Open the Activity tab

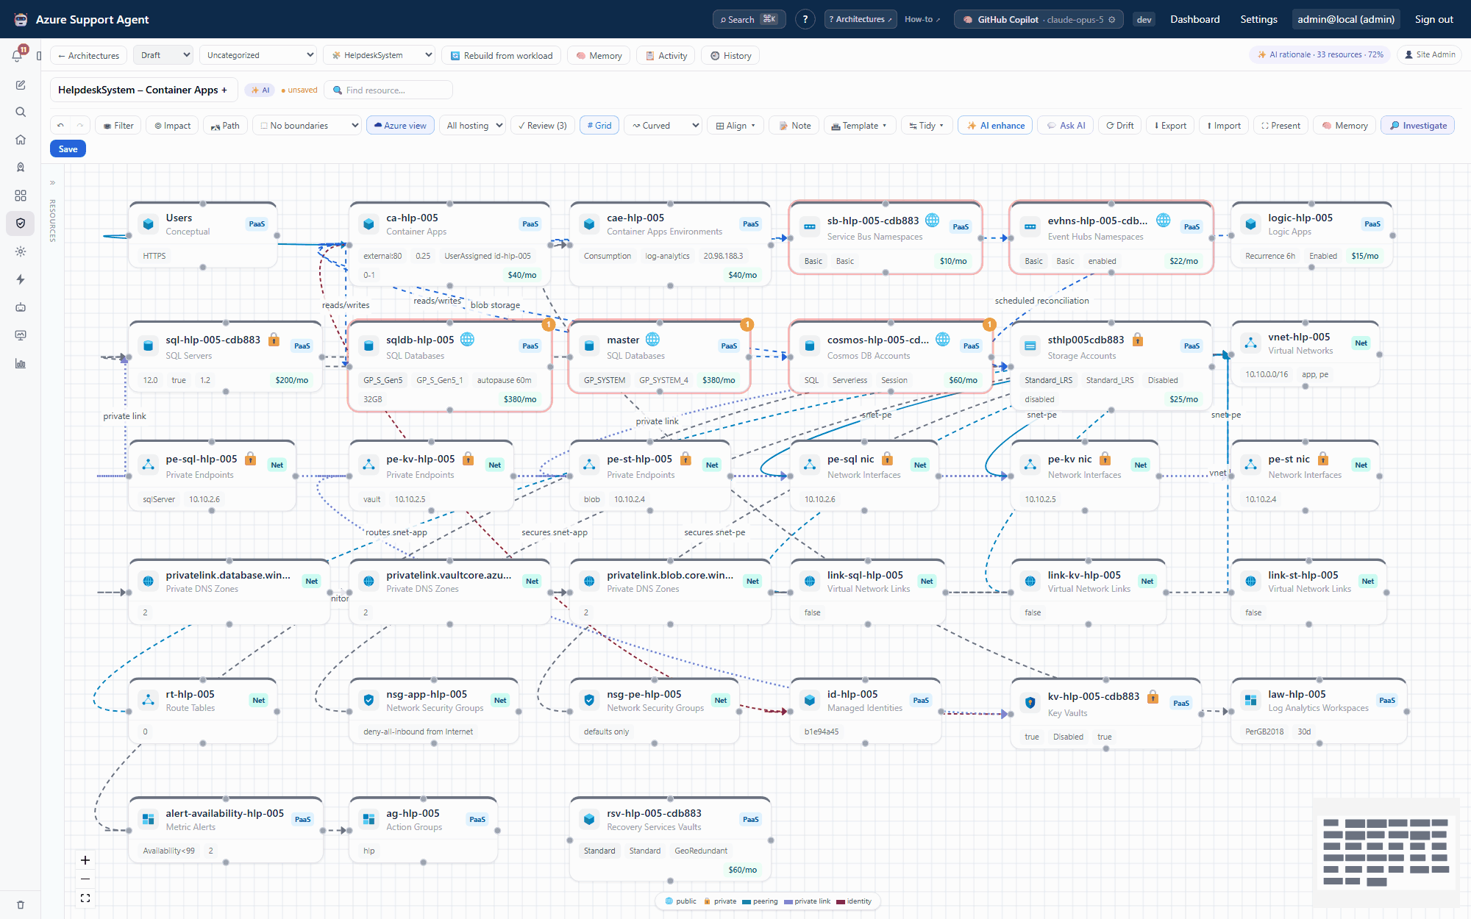pos(666,55)
